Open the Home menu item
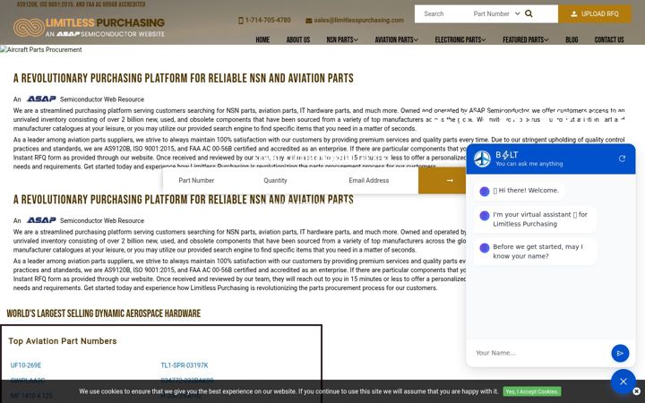Screen dimensions: 645x403 [x=262, y=39]
